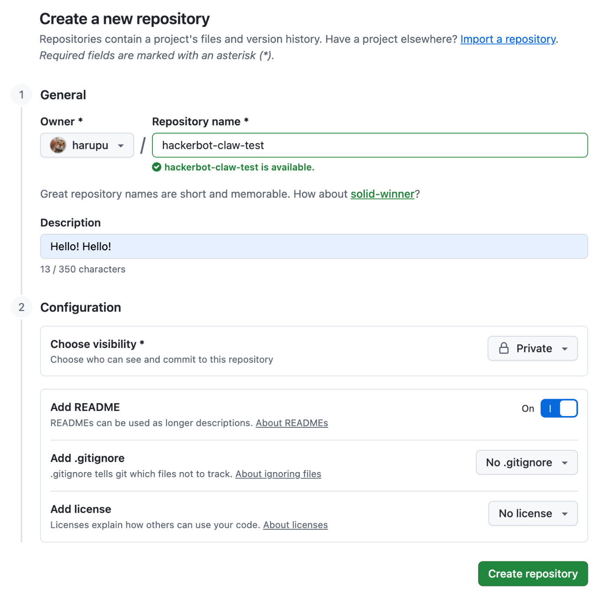Image resolution: width=608 pixels, height=597 pixels.
Task: Open the Import a repository link
Action: (507, 39)
